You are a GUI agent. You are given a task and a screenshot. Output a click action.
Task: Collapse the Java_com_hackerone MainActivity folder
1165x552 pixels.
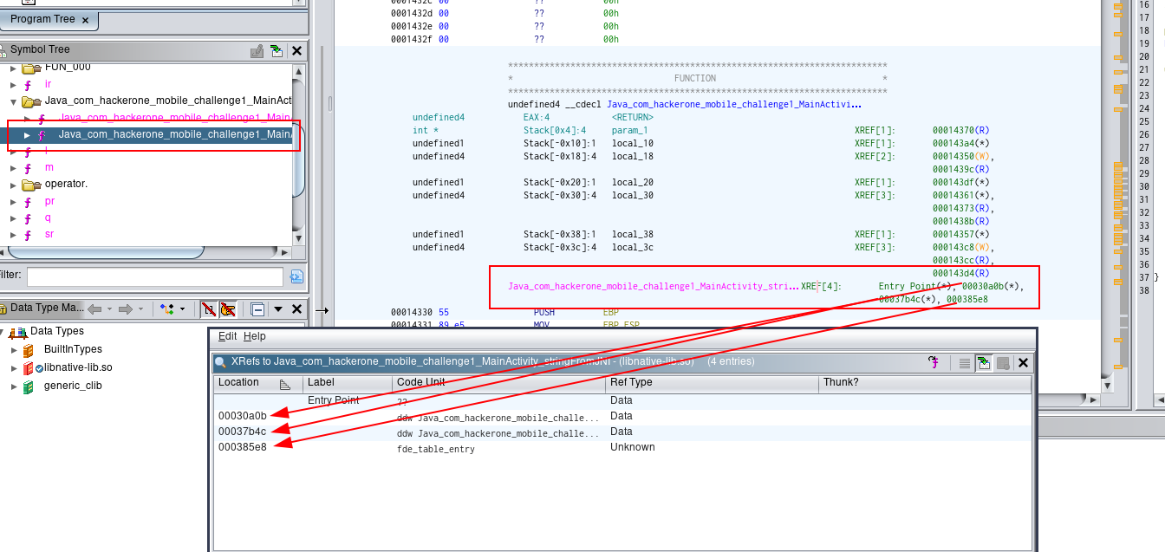pyautogui.click(x=13, y=101)
